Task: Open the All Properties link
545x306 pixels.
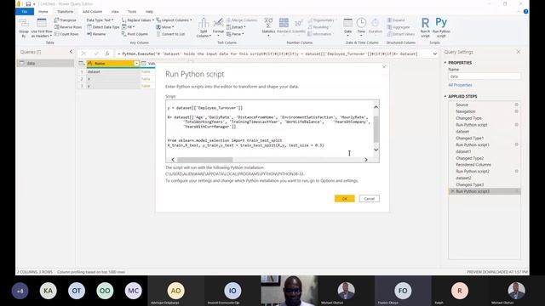Action: tap(460, 85)
